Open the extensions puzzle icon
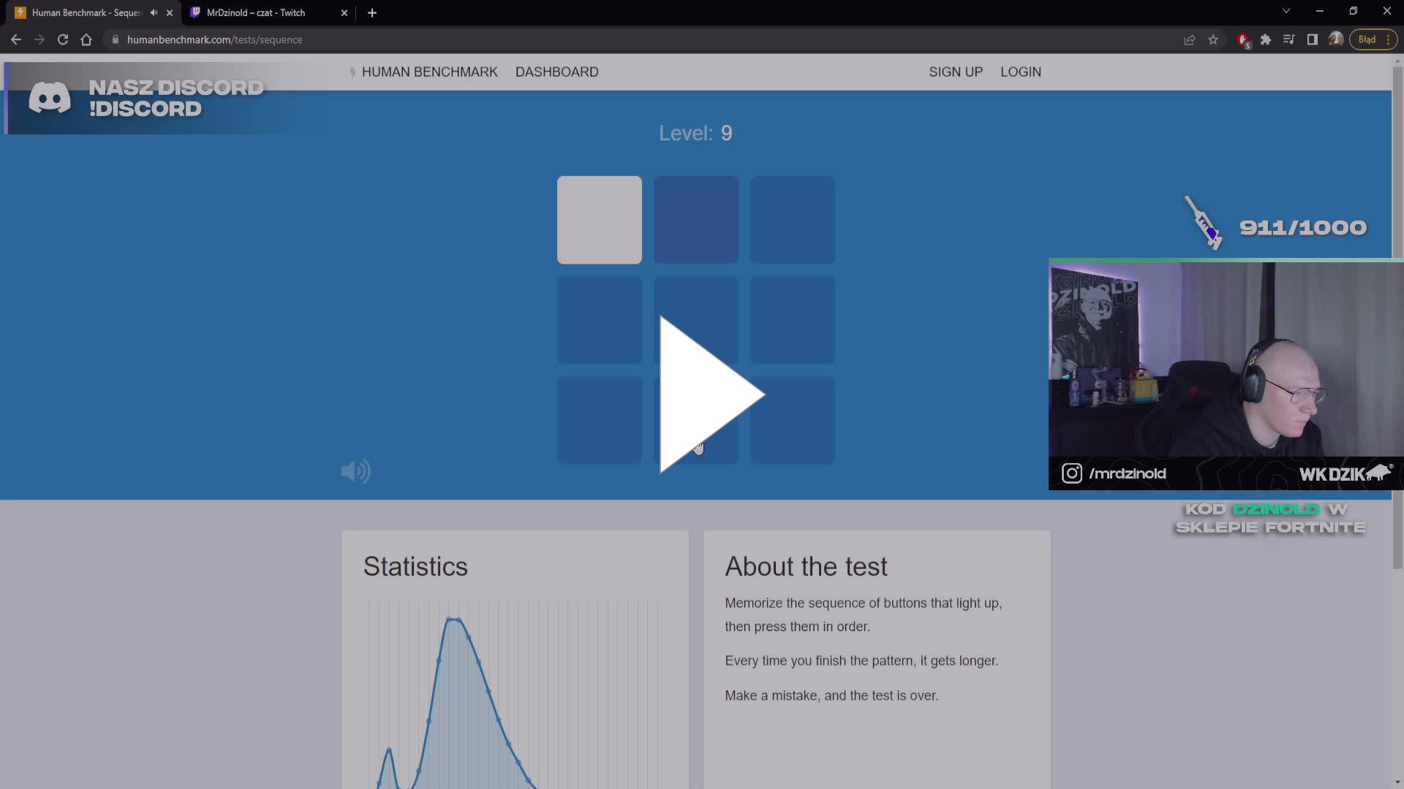This screenshot has height=789, width=1404. (x=1266, y=39)
